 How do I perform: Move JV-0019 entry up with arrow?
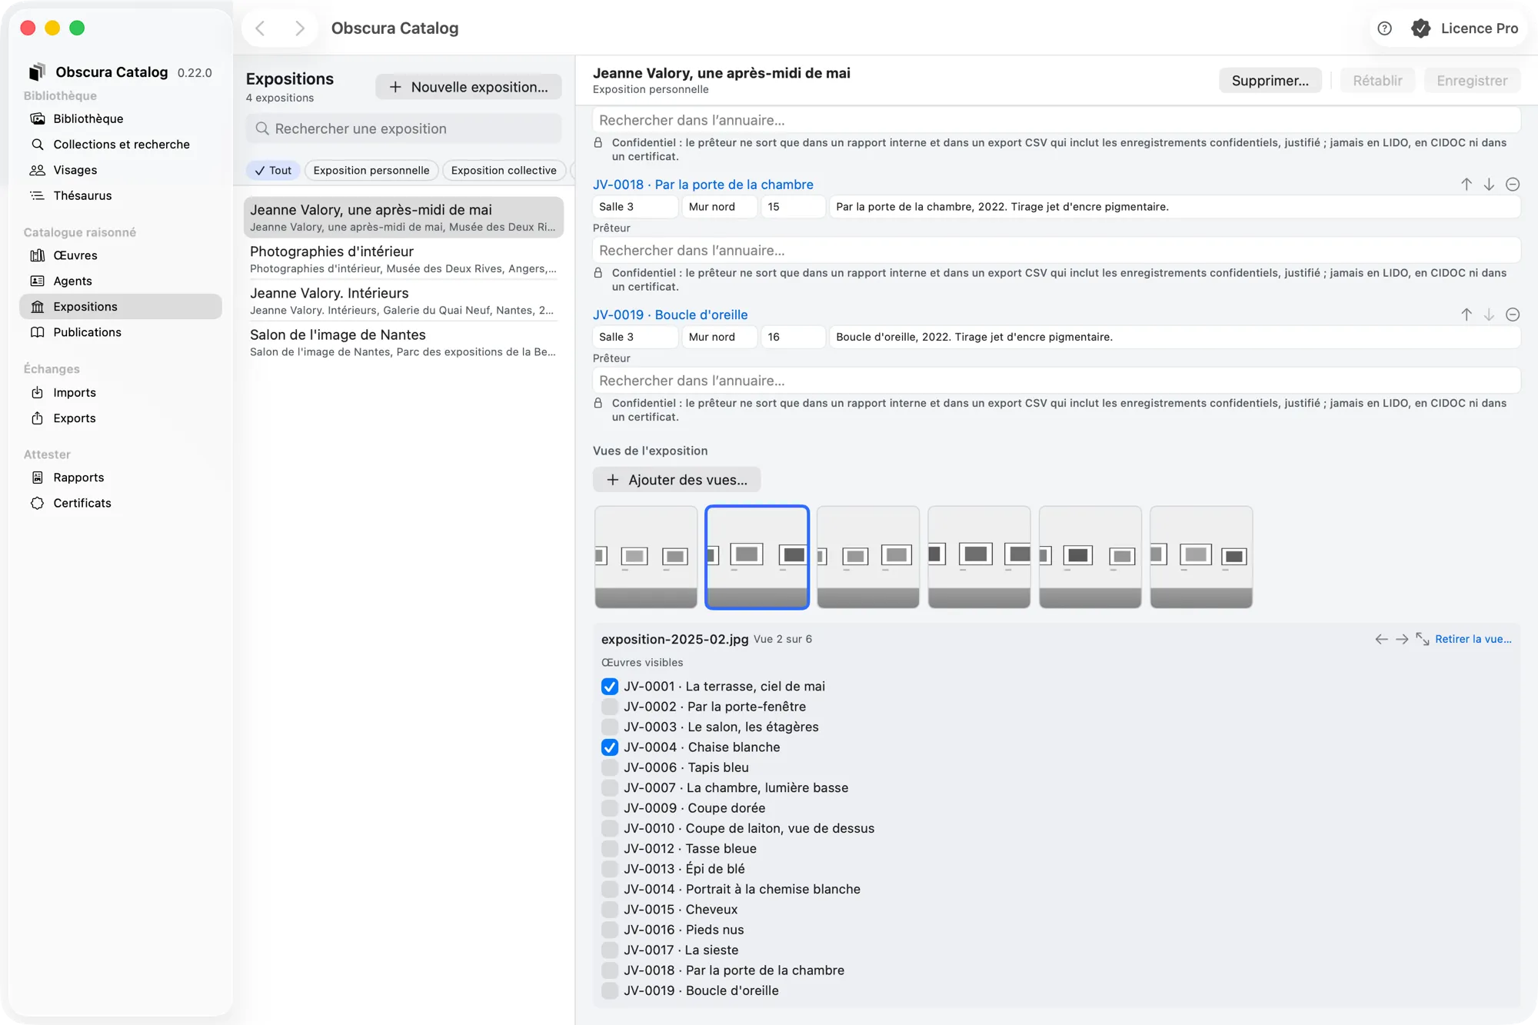tap(1466, 314)
